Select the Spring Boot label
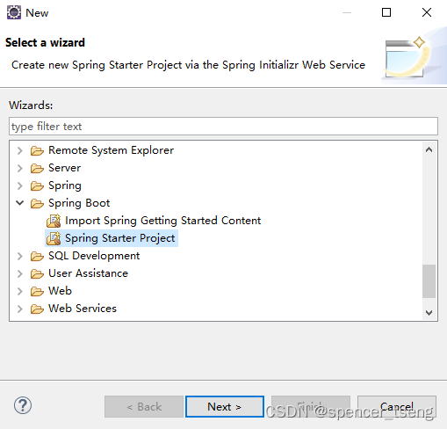Screen dimensions: 447x429 79,203
